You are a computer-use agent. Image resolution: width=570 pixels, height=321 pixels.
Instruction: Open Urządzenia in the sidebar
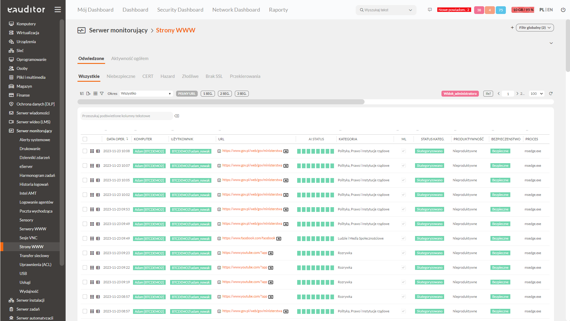(26, 42)
